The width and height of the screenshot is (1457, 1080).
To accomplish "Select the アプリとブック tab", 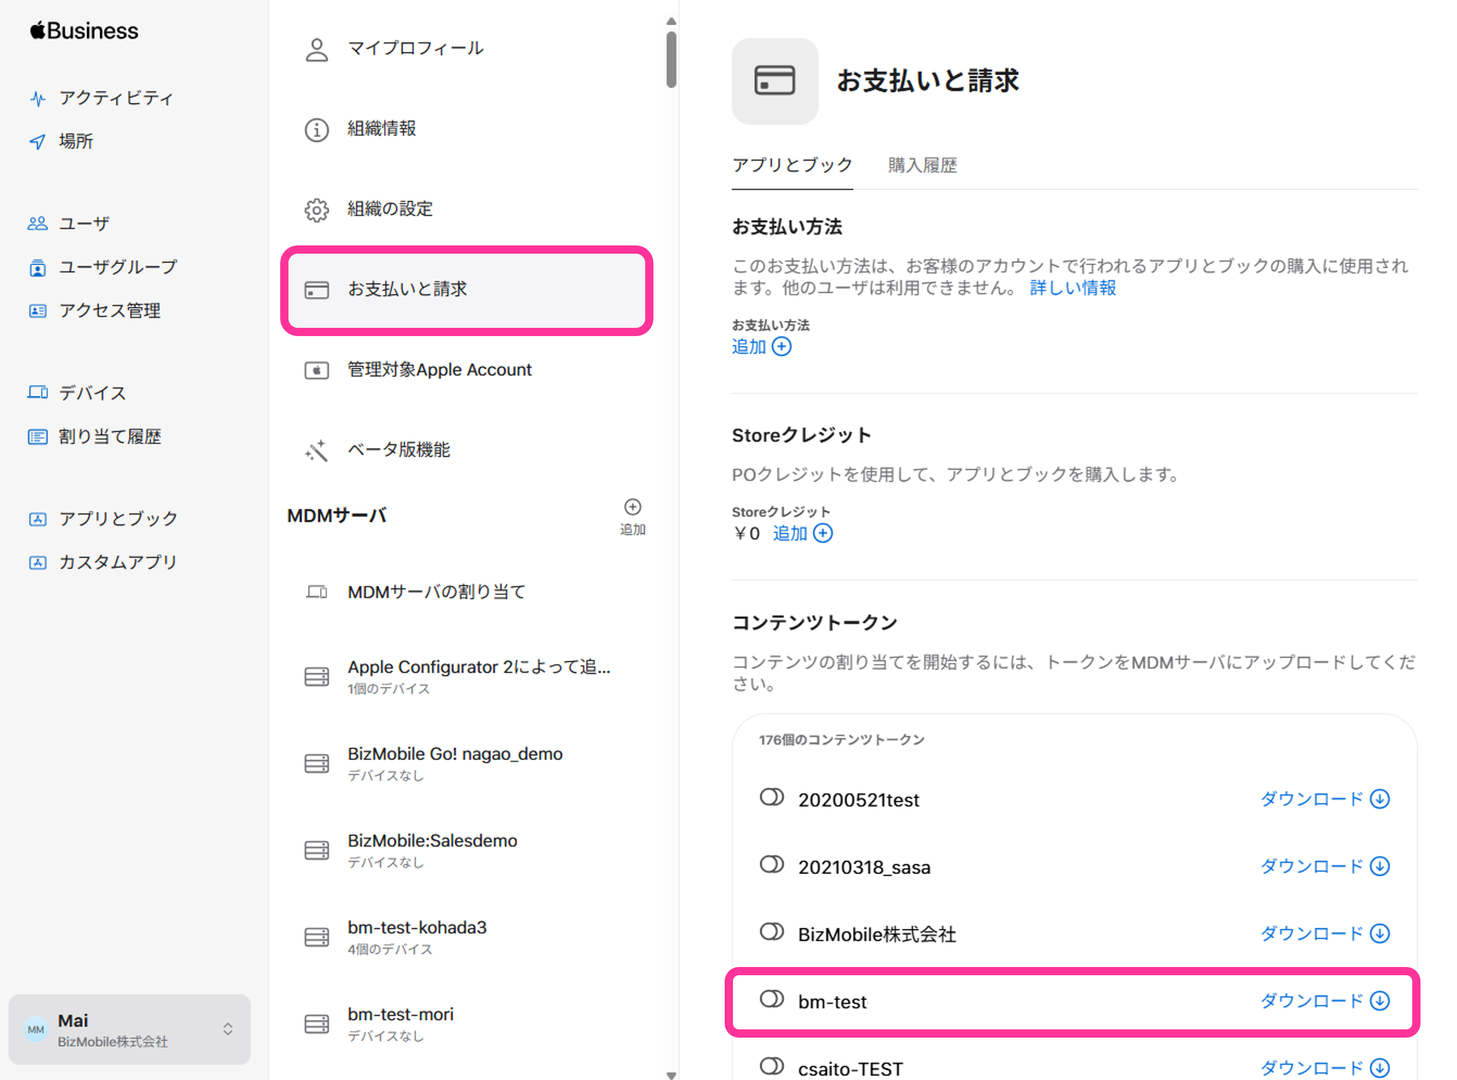I will (792, 165).
